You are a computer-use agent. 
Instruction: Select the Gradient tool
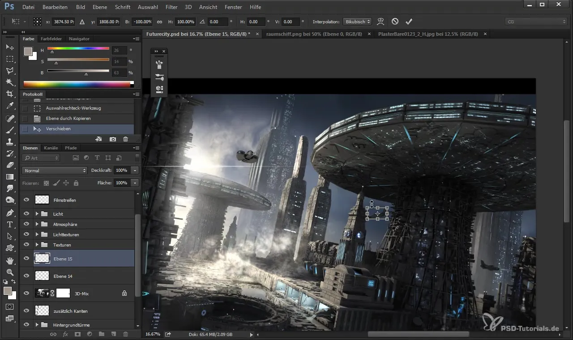[10, 177]
